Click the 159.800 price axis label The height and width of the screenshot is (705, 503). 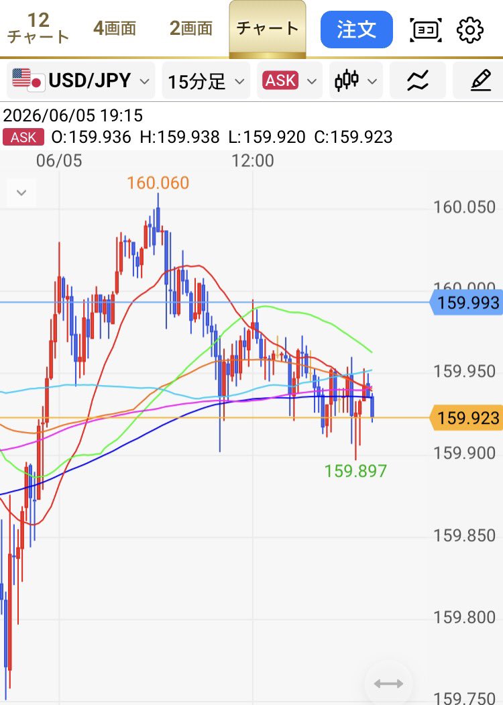(464, 617)
